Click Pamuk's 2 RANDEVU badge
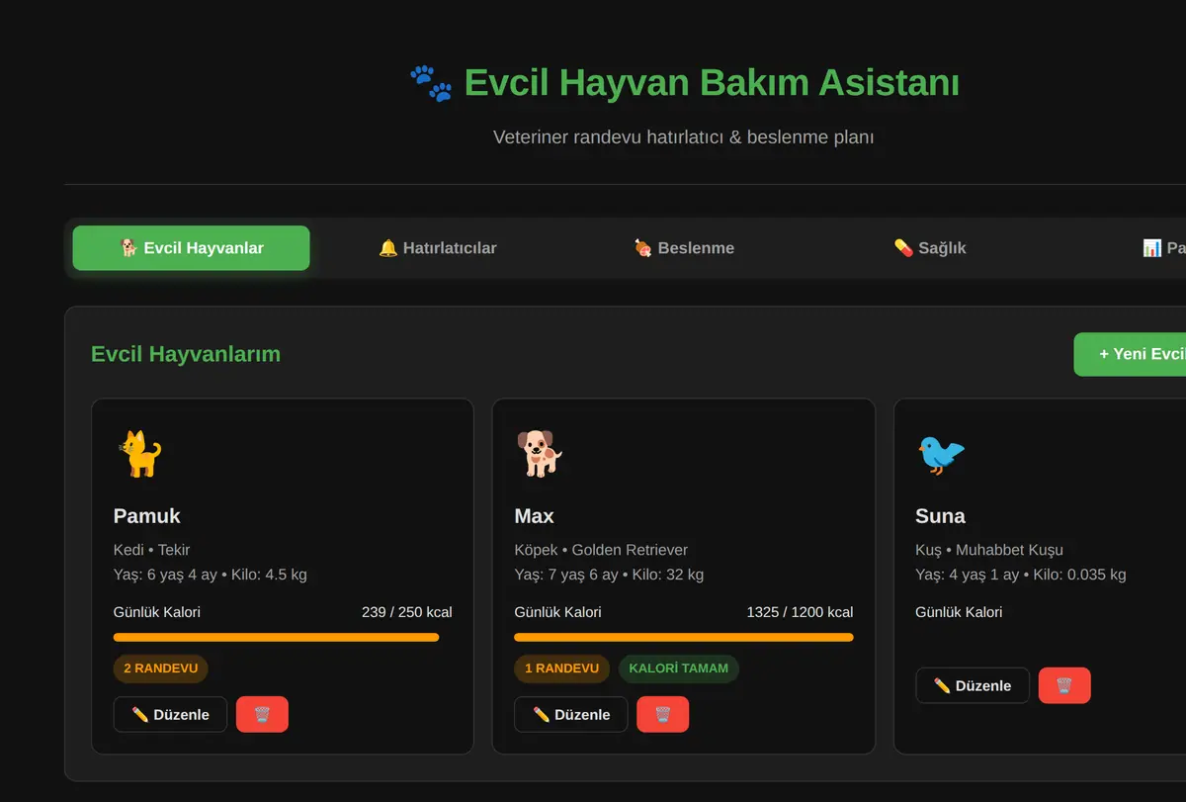 point(161,668)
